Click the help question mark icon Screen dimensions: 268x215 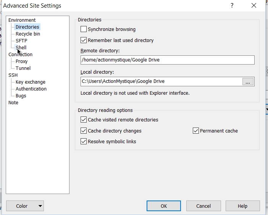coord(232,6)
